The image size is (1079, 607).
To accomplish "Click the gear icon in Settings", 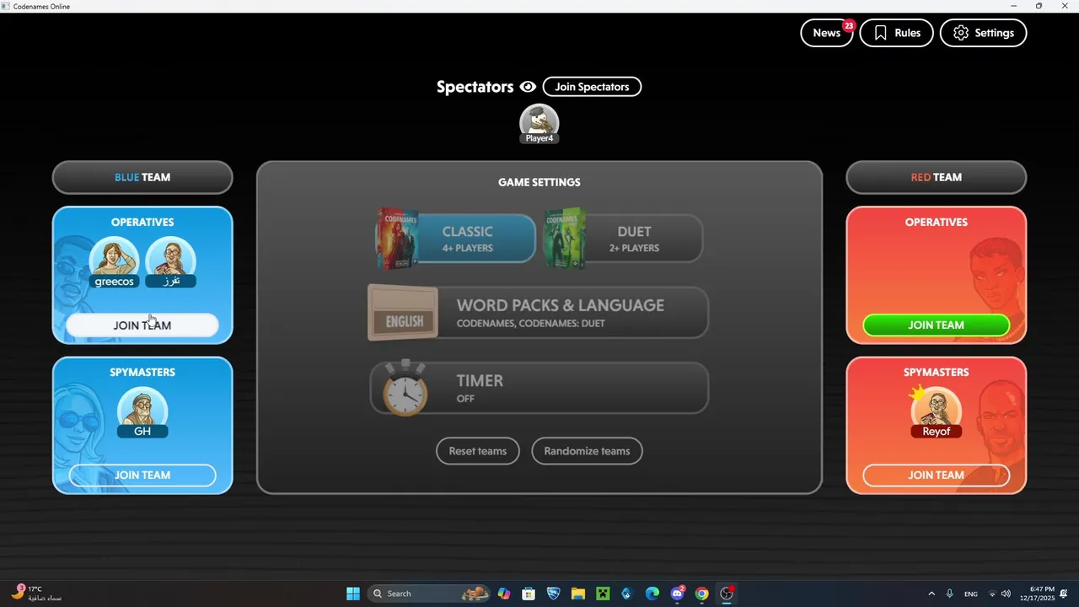I will point(961,33).
